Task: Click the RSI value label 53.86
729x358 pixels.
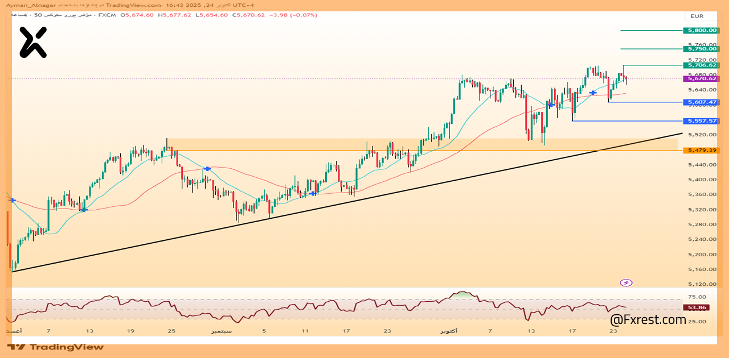Action: (x=698, y=307)
